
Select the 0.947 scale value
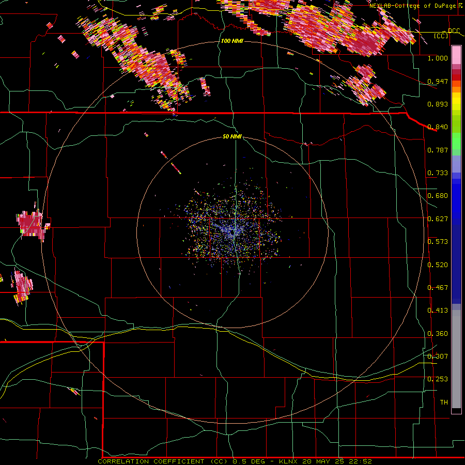point(438,81)
